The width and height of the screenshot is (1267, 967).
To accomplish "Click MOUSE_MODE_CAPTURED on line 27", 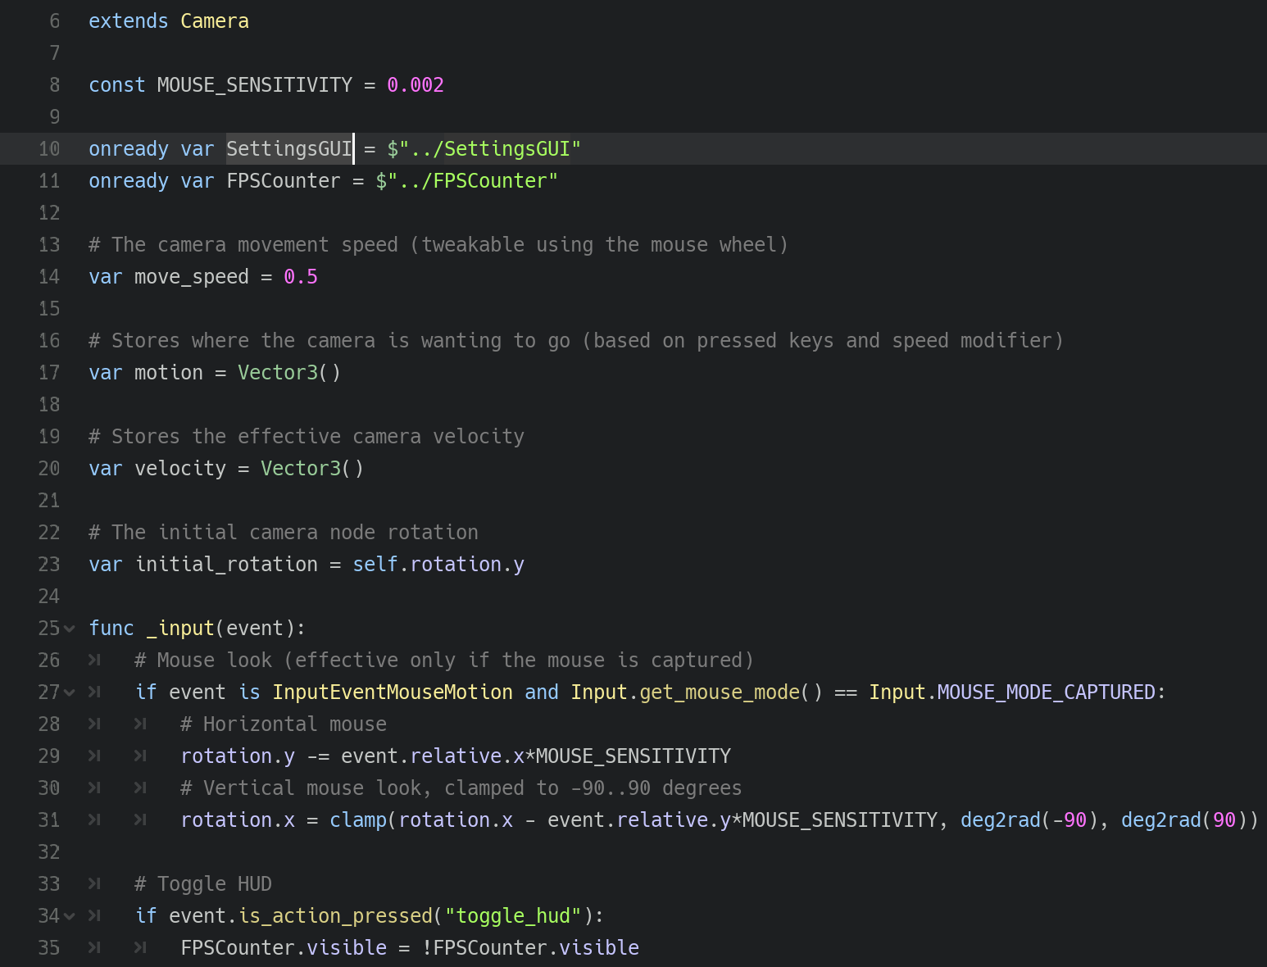I will (x=1047, y=692).
